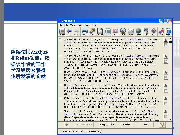Open the Full Text toolbar icon
This screenshot has height=135, width=180.
pyautogui.click(x=100, y=32)
